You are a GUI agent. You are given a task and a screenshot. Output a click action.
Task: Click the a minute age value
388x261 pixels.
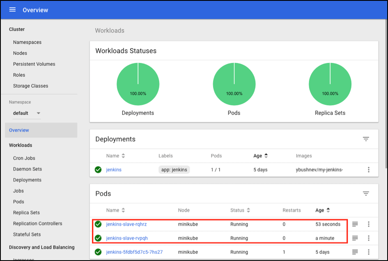[x=325, y=238]
